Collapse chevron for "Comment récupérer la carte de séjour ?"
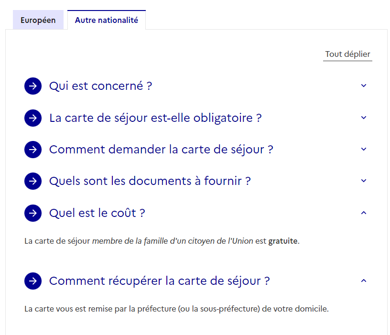This screenshot has width=390, height=335. click(364, 281)
